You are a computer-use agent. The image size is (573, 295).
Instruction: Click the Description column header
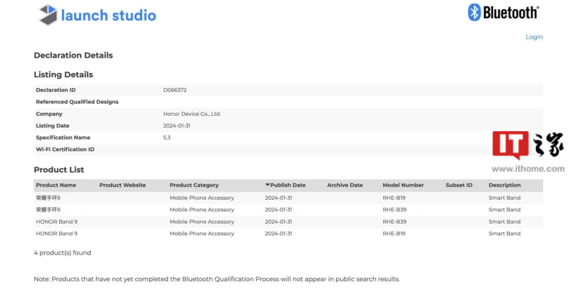[504, 185]
